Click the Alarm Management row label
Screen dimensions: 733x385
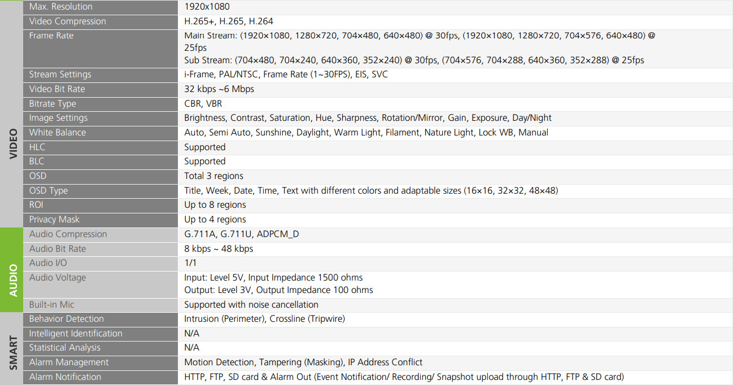click(x=69, y=362)
